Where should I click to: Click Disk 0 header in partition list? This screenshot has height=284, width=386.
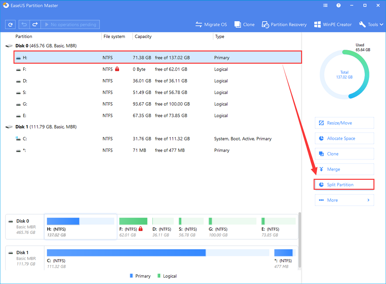click(x=46, y=46)
